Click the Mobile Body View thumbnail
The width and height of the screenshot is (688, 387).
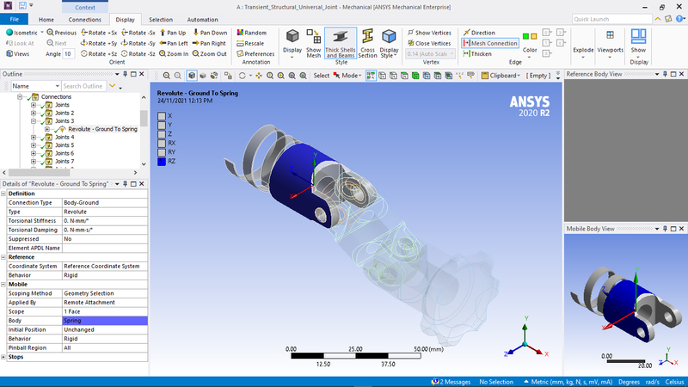[x=625, y=304]
